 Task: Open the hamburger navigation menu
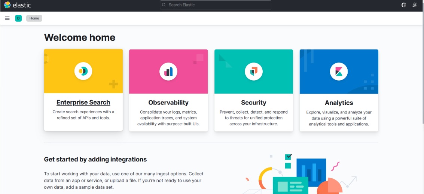pyautogui.click(x=7, y=18)
